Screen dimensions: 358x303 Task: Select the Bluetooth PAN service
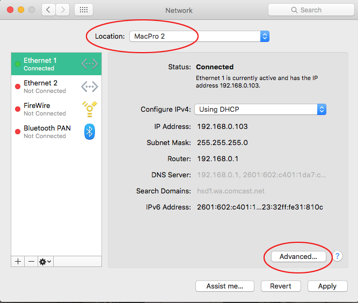pos(56,132)
